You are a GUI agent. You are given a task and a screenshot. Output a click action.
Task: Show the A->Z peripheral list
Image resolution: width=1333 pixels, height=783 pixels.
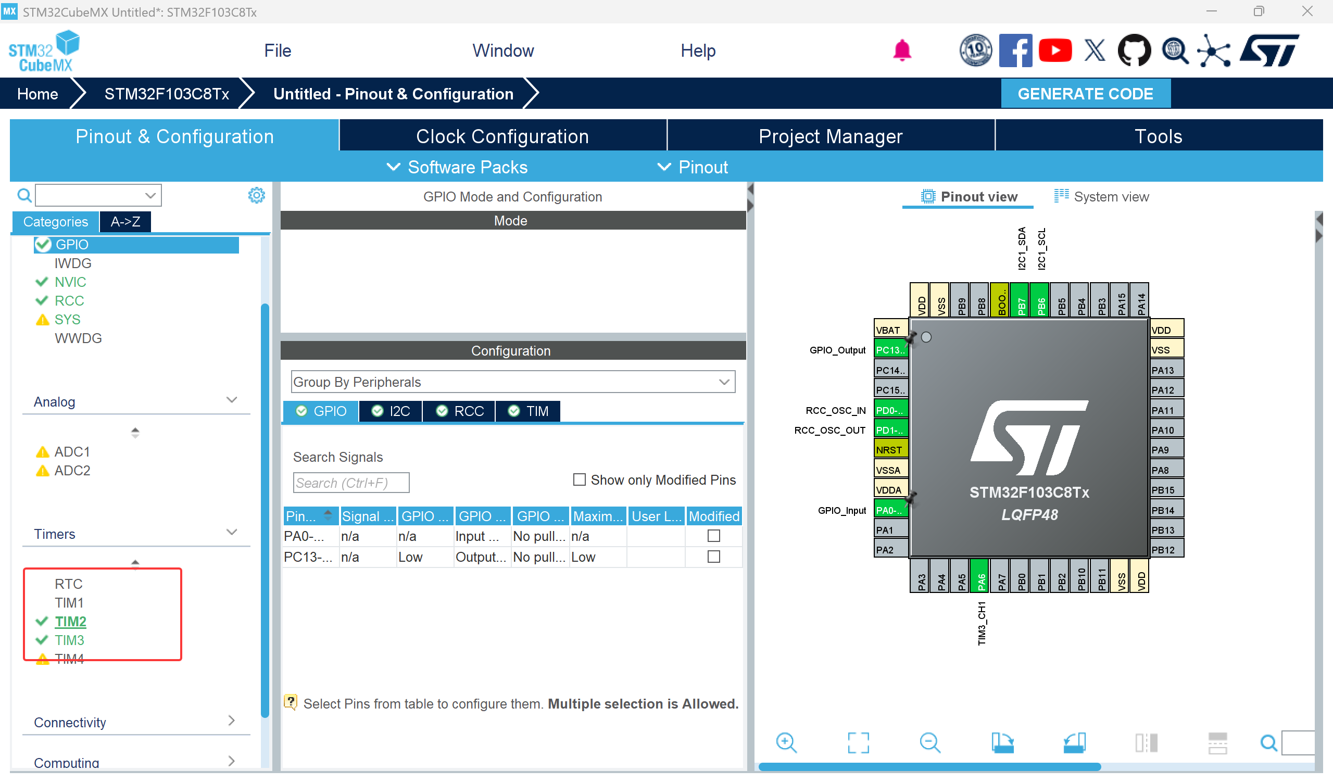[x=125, y=222]
